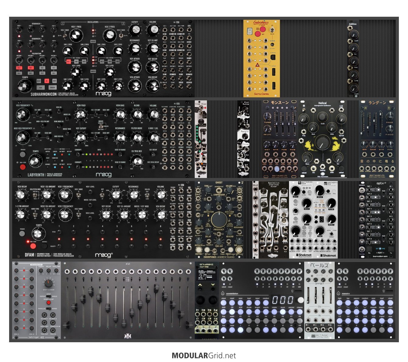Image resolution: width=408 pixels, height=362 pixels.
Task: Select the 2hp Mult module
Action: (256, 220)
